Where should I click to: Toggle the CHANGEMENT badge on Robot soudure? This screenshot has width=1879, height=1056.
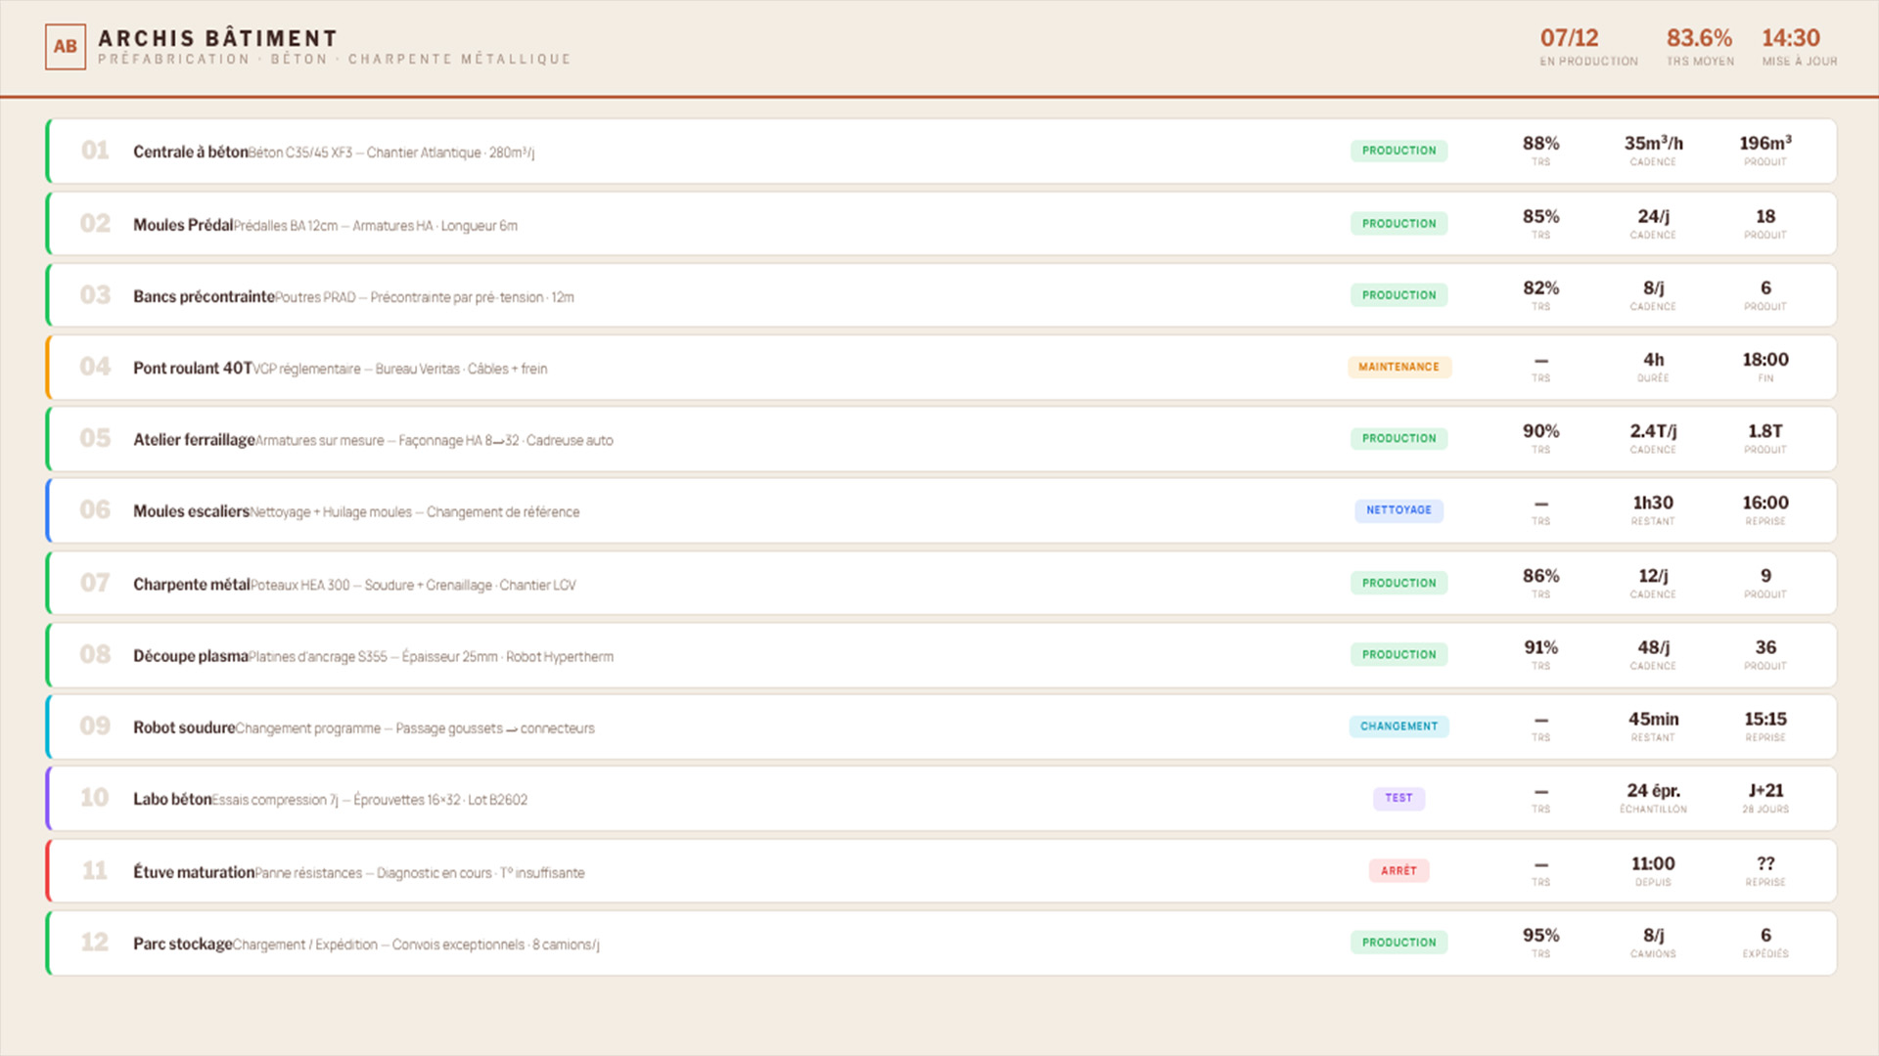point(1398,726)
